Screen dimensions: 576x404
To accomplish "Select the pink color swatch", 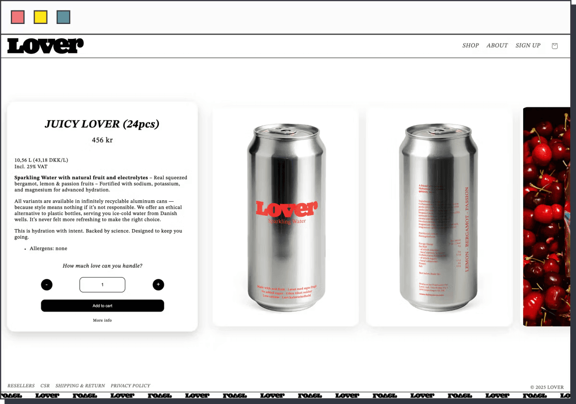I will coord(18,17).
